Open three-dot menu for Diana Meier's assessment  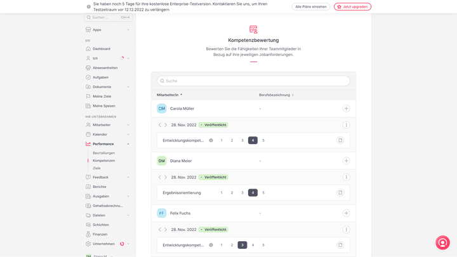(346, 177)
